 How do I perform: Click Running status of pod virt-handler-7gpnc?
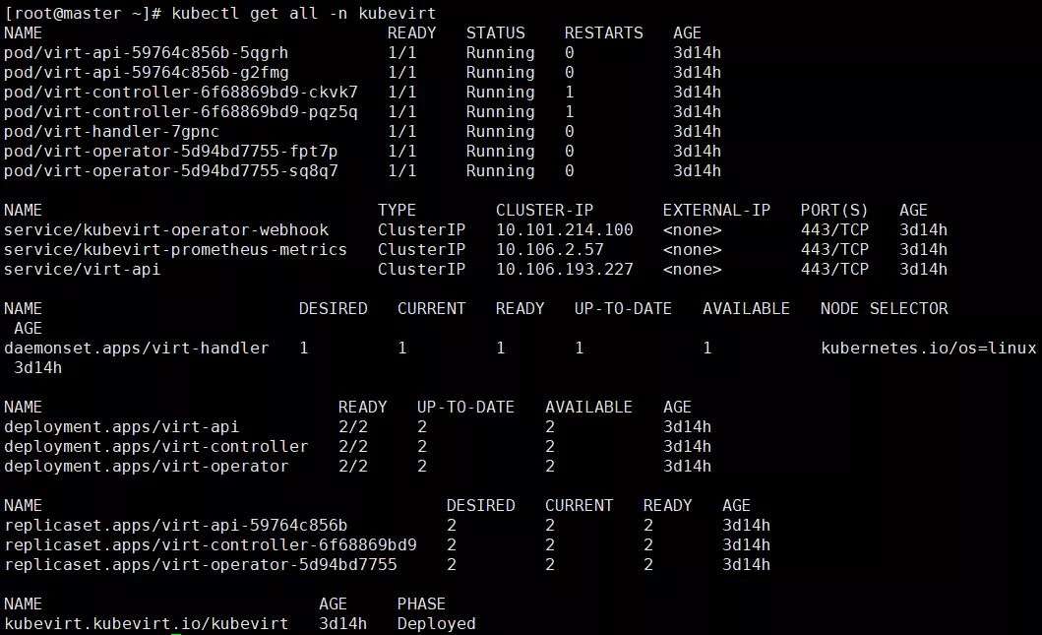pyautogui.click(x=501, y=132)
